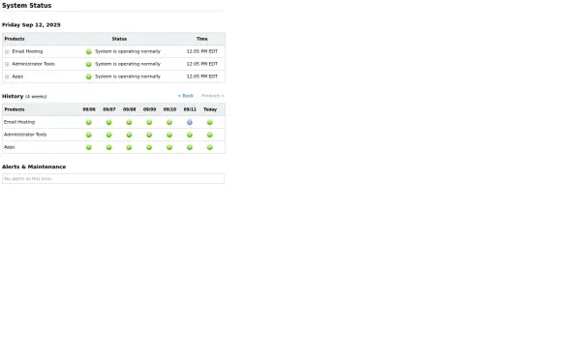The image size is (581, 363).
Task: Click the Administrator Tools 'System is operating normally' text
Action: pyautogui.click(x=128, y=64)
